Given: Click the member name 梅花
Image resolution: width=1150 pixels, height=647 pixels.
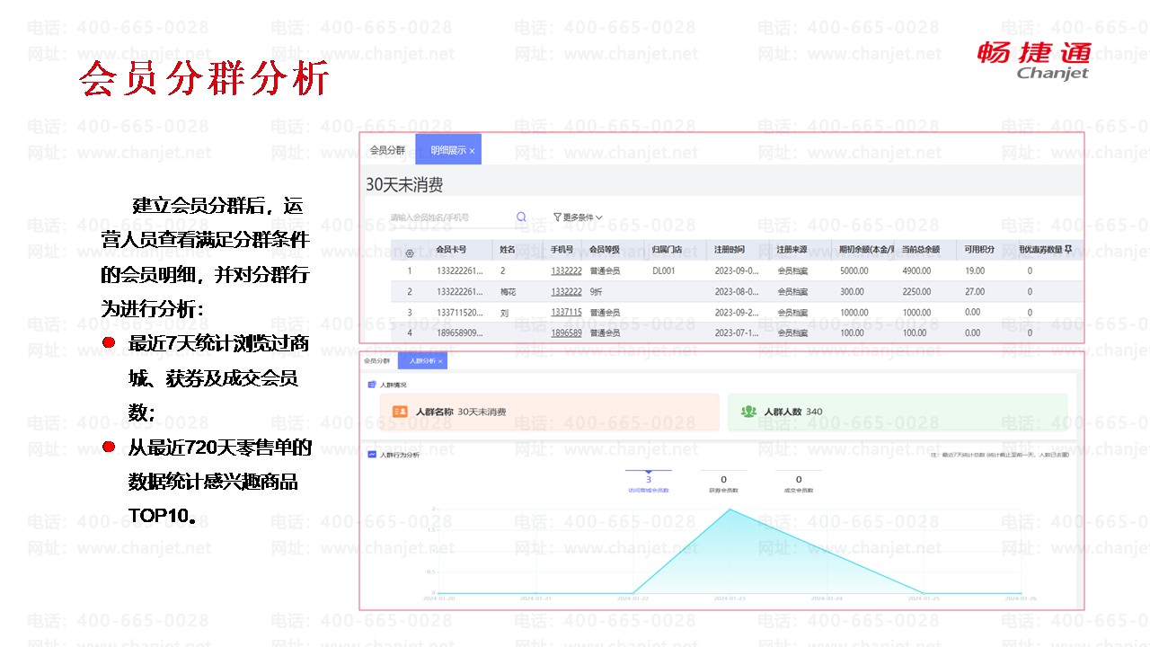Looking at the screenshot, I should (x=508, y=291).
